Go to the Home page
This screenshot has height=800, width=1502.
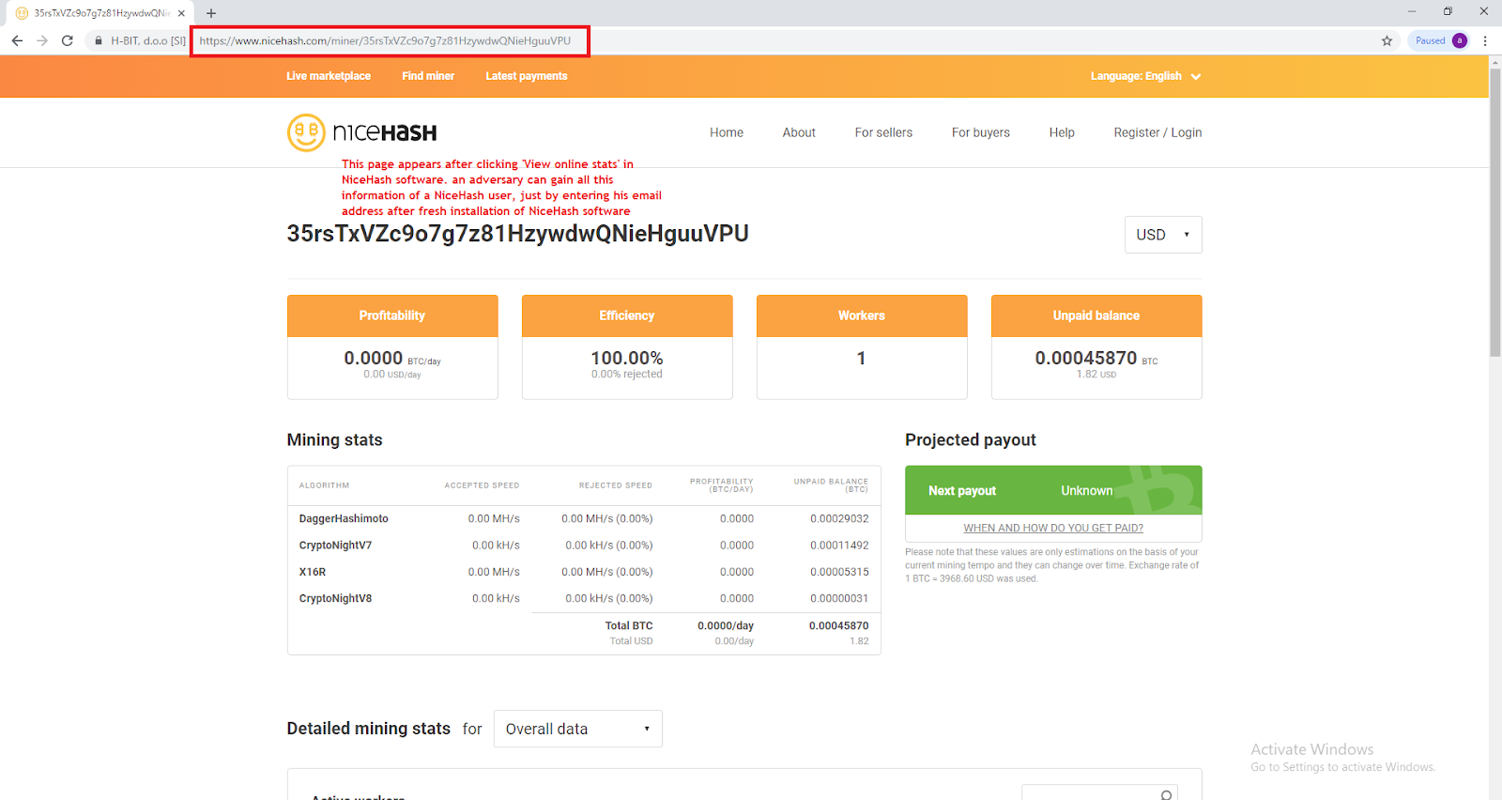[727, 132]
